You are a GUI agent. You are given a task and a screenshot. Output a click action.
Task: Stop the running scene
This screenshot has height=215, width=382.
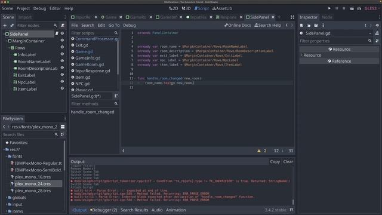pyautogui.click(x=344, y=8)
